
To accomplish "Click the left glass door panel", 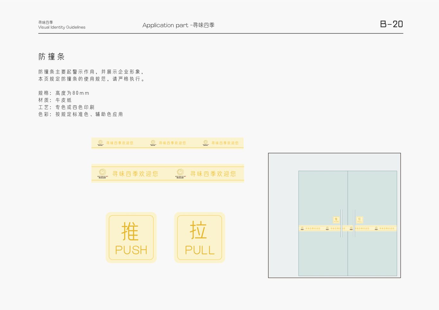I will (x=323, y=223).
